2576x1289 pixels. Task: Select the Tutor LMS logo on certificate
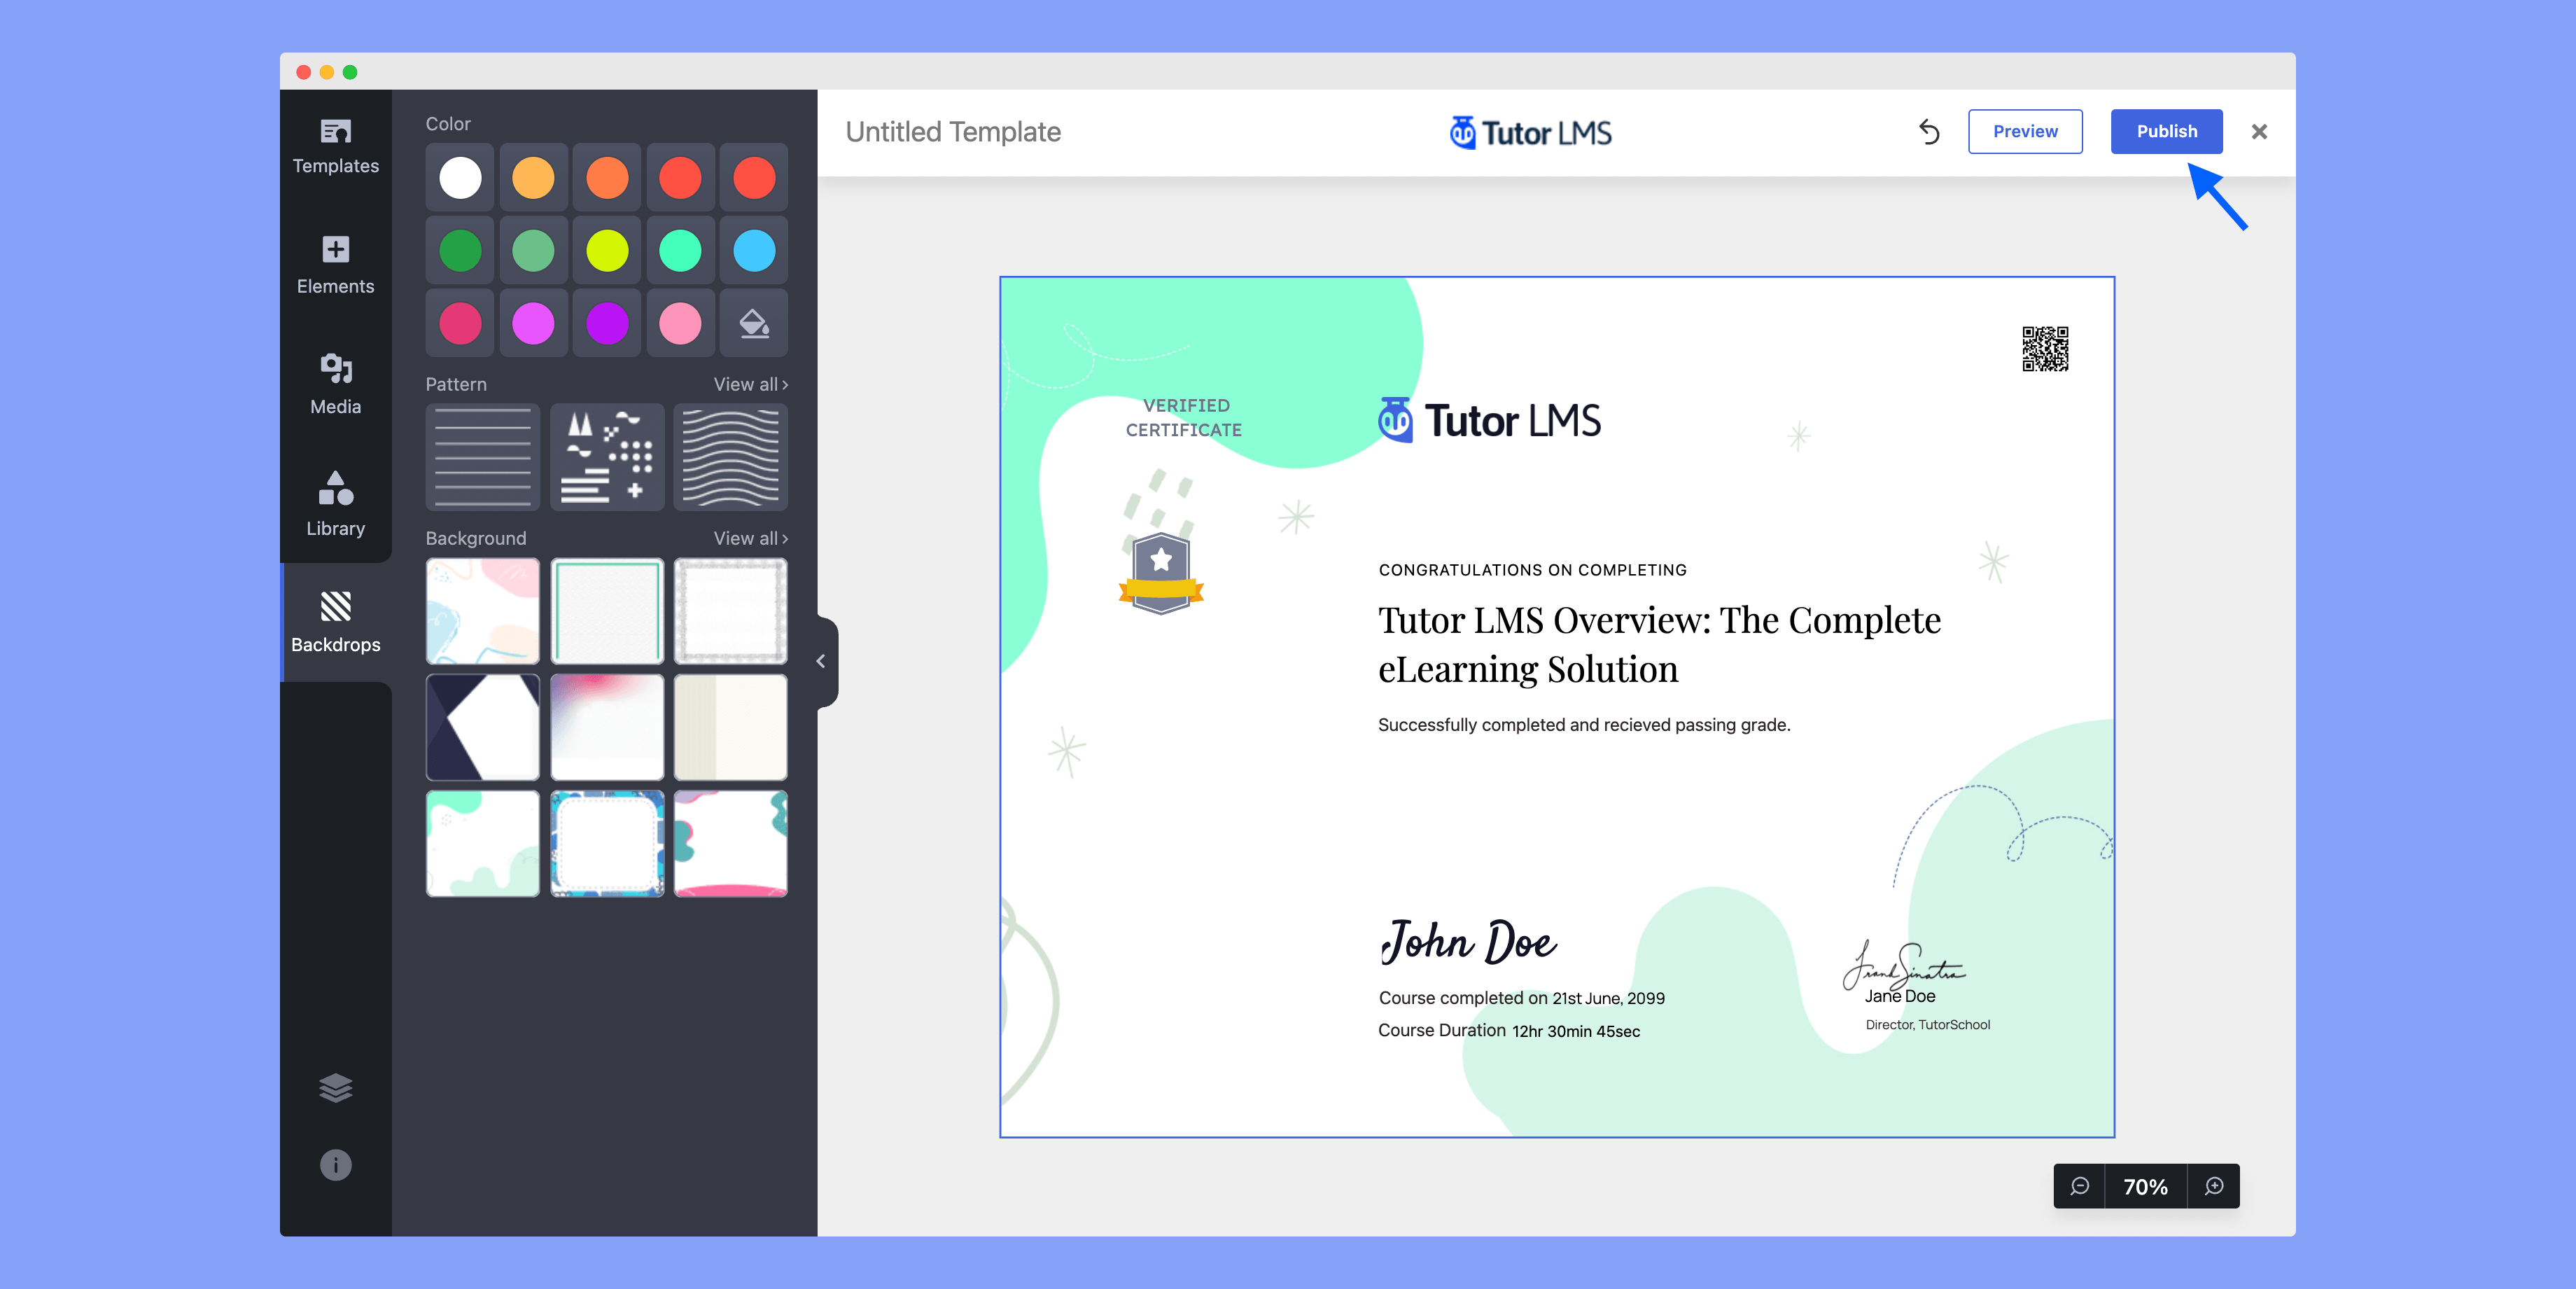pos(1489,420)
